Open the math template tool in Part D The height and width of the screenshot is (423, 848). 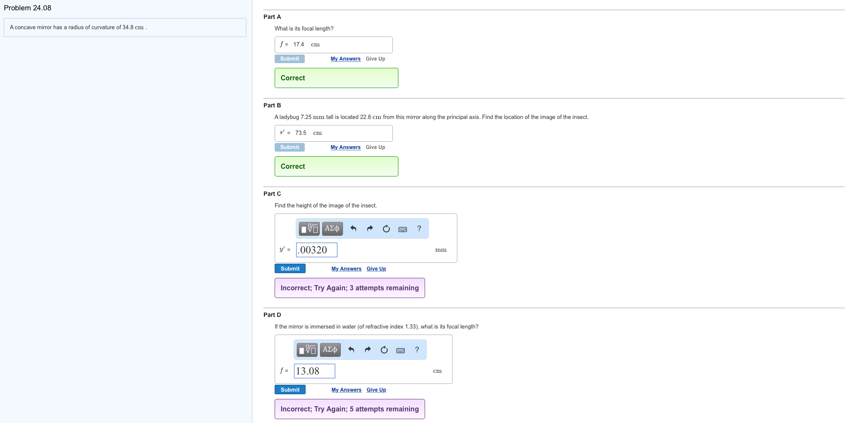tap(307, 350)
